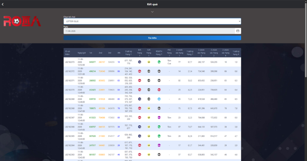Select draw ID LB2182368
Image resolution: width=307 pixels, height=161 pixels.
(70, 108)
